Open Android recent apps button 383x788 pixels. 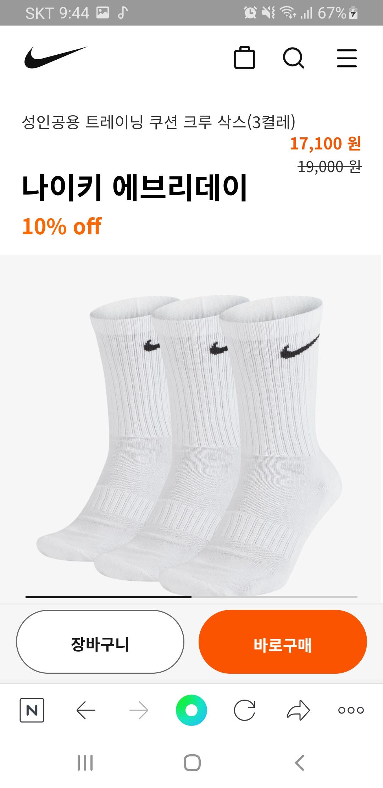pyautogui.click(x=85, y=762)
